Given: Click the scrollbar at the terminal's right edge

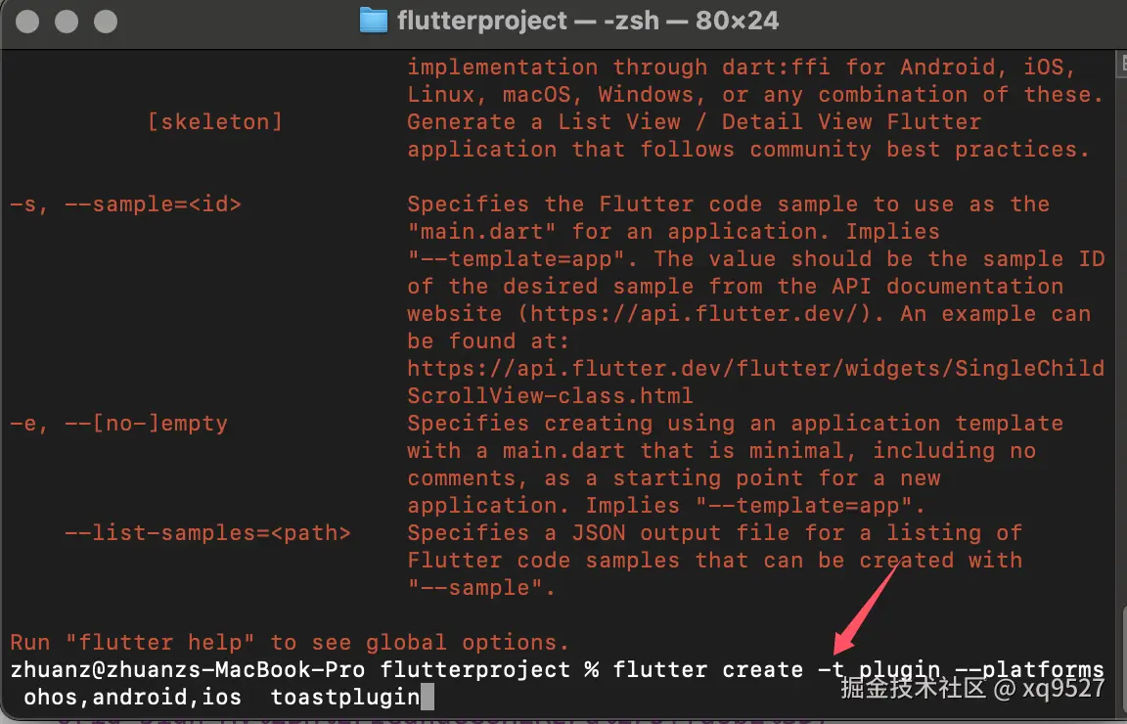Looking at the screenshot, I should [x=1121, y=294].
